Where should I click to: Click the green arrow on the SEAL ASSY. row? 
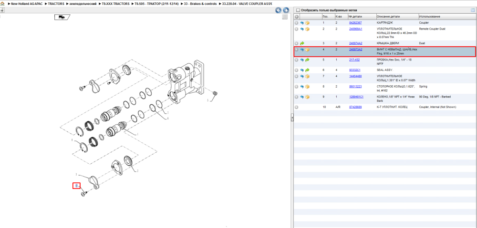307,70
